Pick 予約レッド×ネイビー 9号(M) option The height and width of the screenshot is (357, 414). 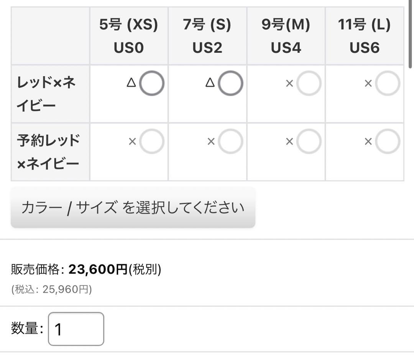[x=309, y=142]
